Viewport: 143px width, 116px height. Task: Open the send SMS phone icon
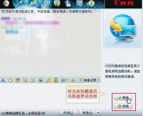coord(47,4)
